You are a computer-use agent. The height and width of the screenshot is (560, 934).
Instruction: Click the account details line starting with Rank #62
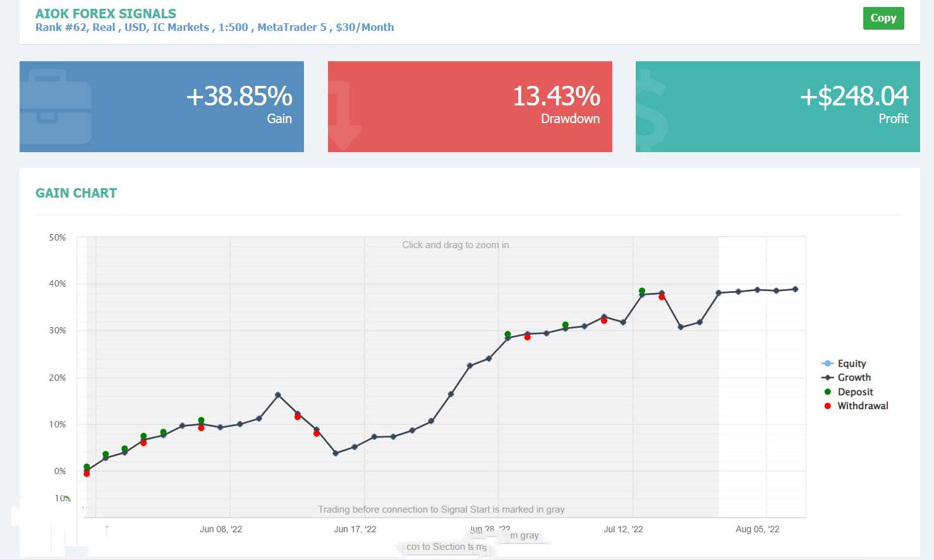coord(215,27)
